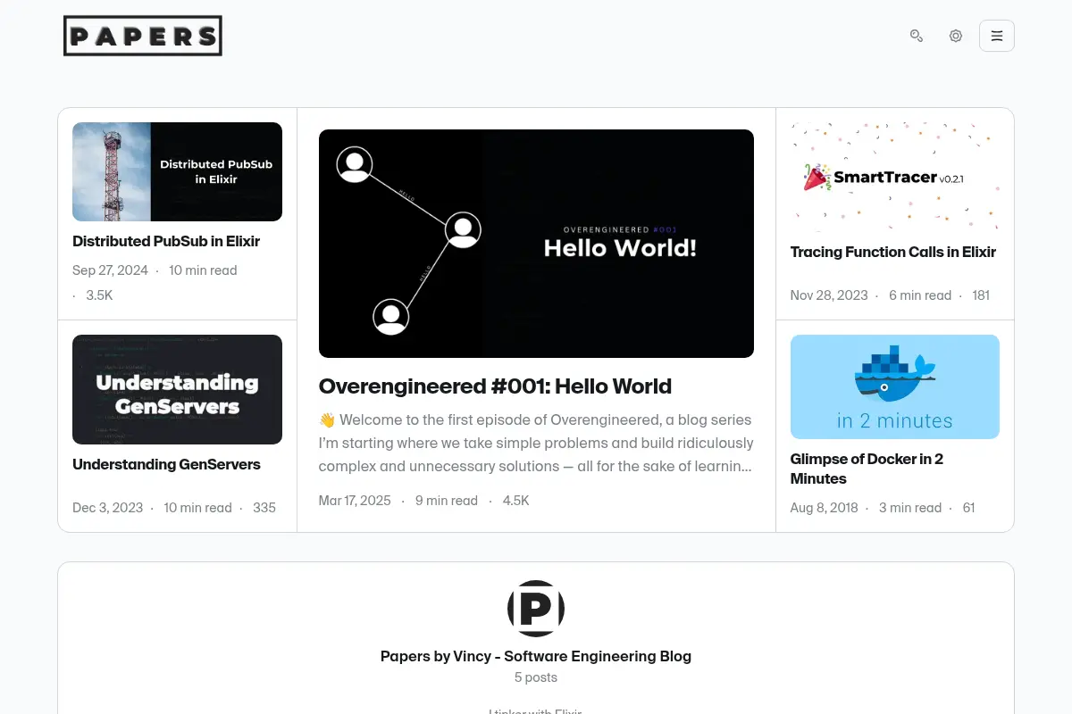1072x714 pixels.
Task: Toggle the theme with the sun icon
Action: click(x=956, y=36)
